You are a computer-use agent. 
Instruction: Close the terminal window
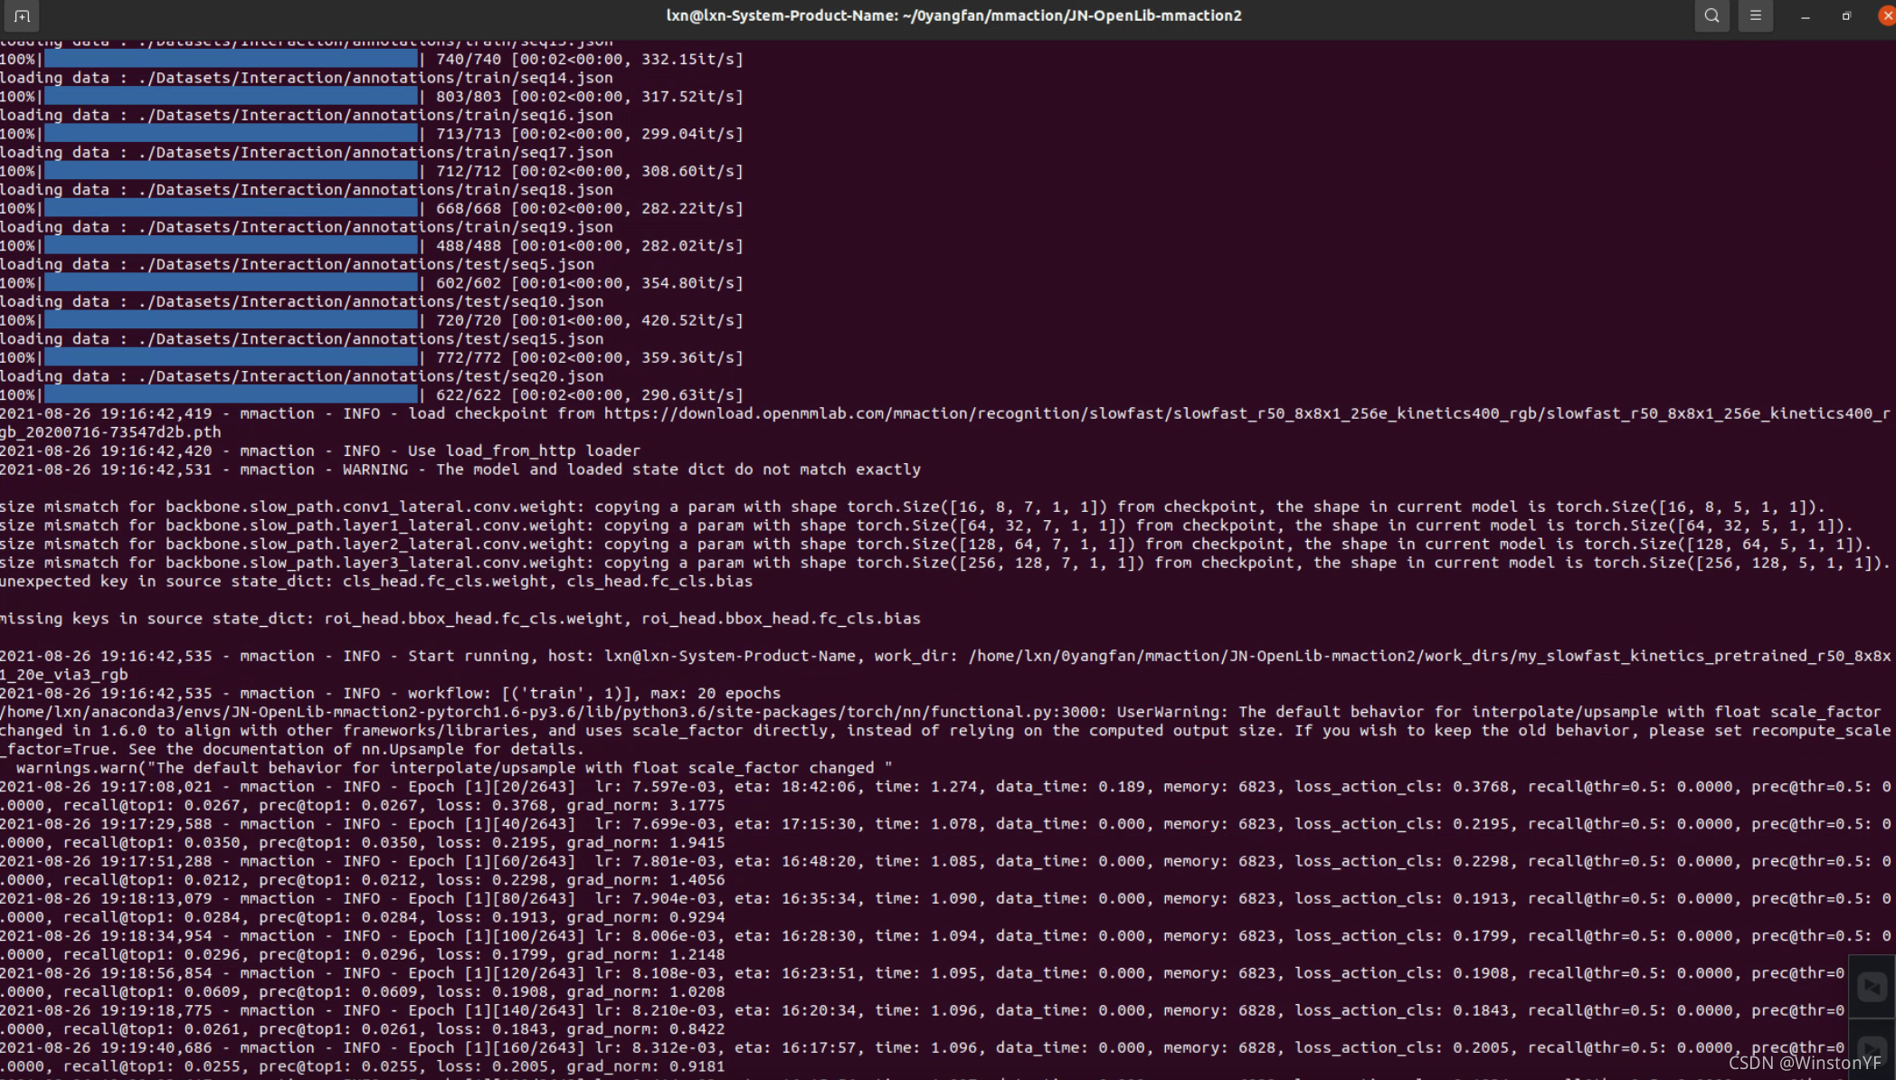1887,15
